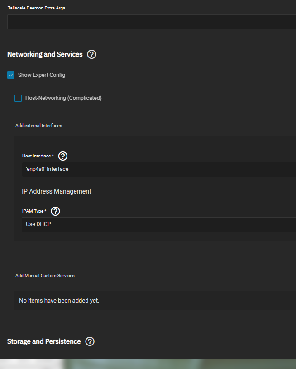Image resolution: width=296 pixels, height=369 pixels.
Task: Click the Host Interface field label
Action: tap(38, 156)
